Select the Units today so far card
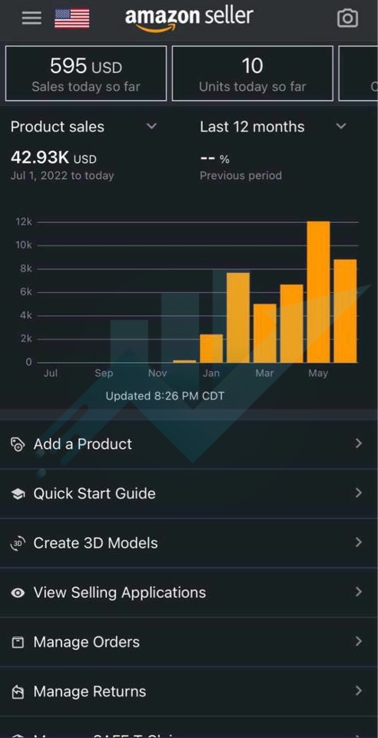This screenshot has width=378, height=738. 253,73
